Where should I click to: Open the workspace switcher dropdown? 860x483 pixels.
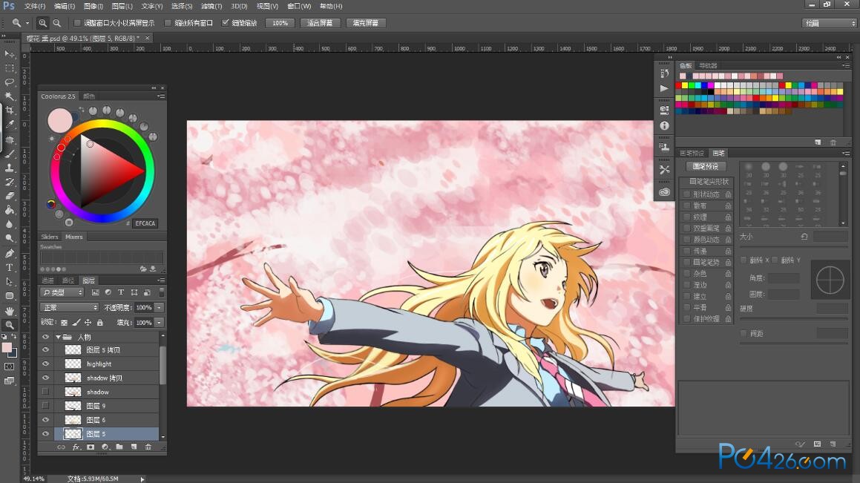pos(829,23)
